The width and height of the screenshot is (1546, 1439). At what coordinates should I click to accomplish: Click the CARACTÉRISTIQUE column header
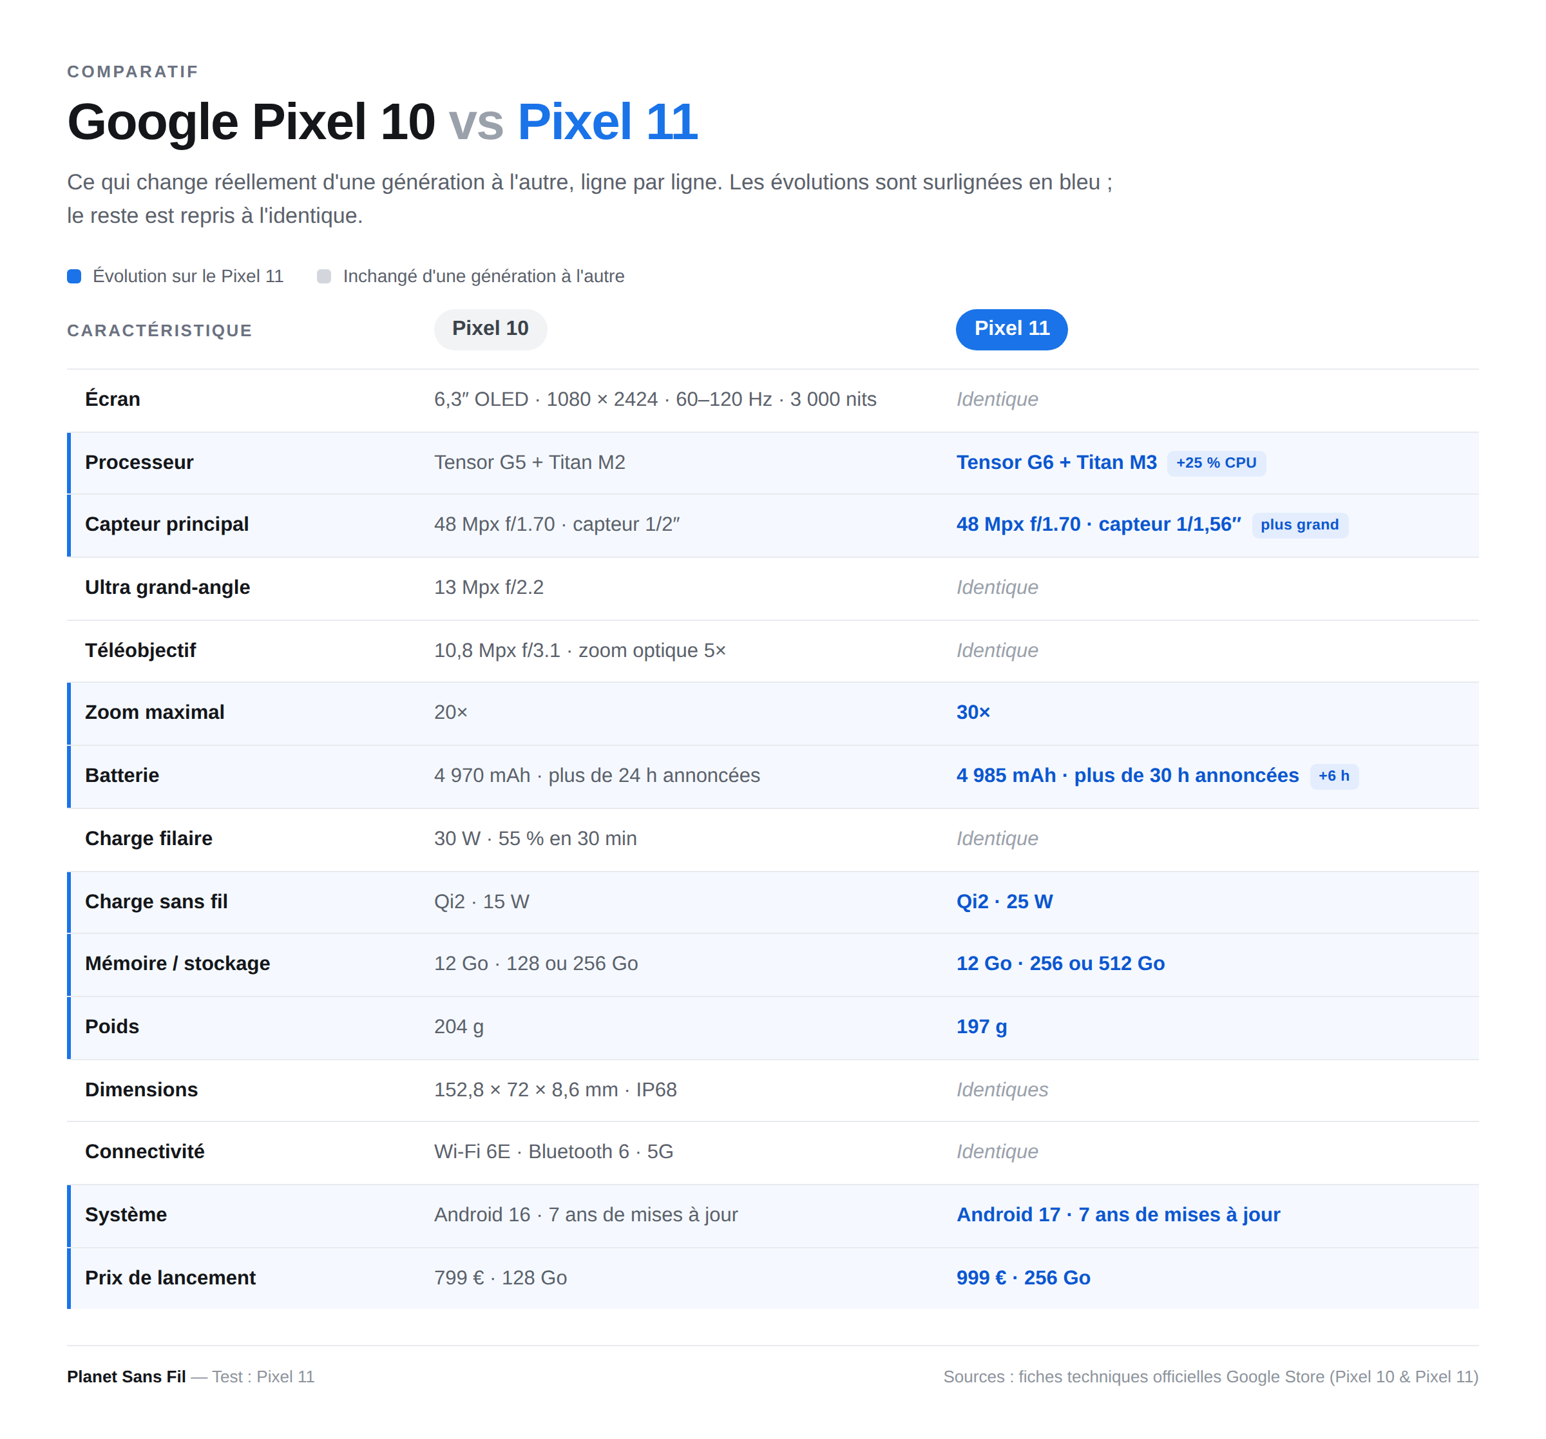coord(159,330)
